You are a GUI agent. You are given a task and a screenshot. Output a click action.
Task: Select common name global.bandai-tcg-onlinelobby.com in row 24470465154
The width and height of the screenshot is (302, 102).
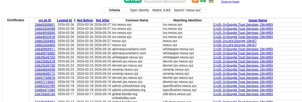[x=125, y=96]
